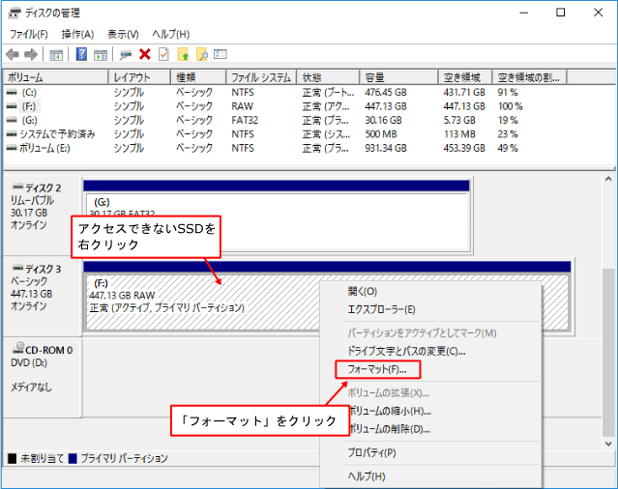Click the drive icon next to (C:)
The width and height of the screenshot is (618, 489).
(x=12, y=93)
